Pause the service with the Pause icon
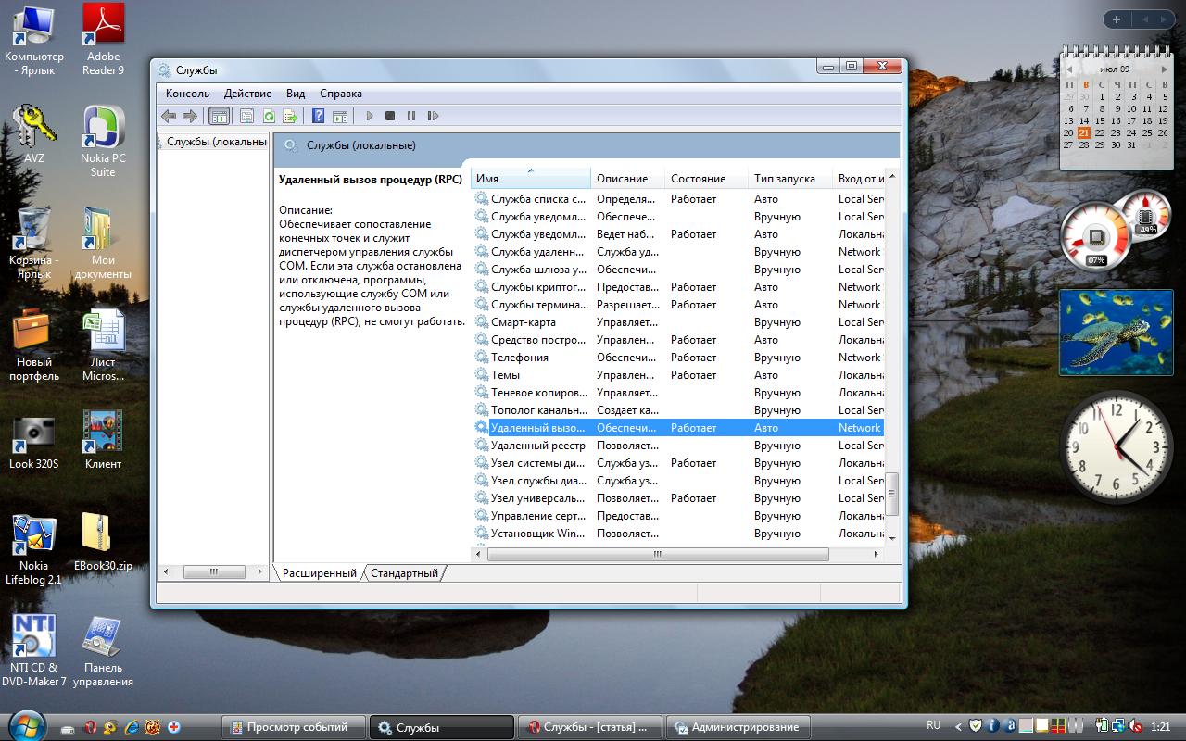Screen dimensions: 1186x741 411,117
